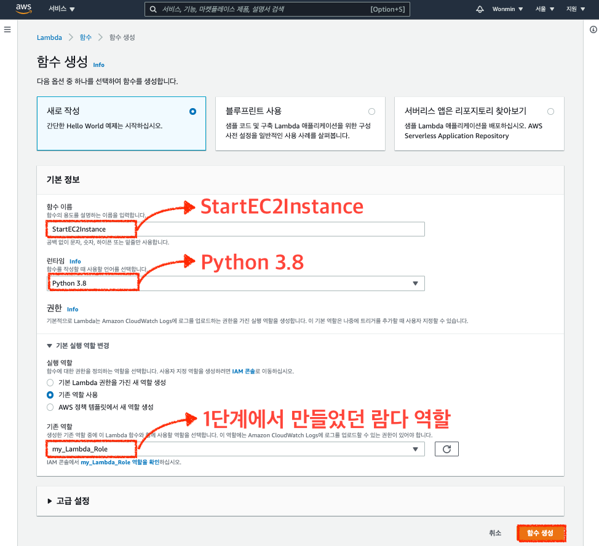
Task: Select 기본 Lambda 권한을 가진 새 역할 생성
Action: pyautogui.click(x=50, y=383)
